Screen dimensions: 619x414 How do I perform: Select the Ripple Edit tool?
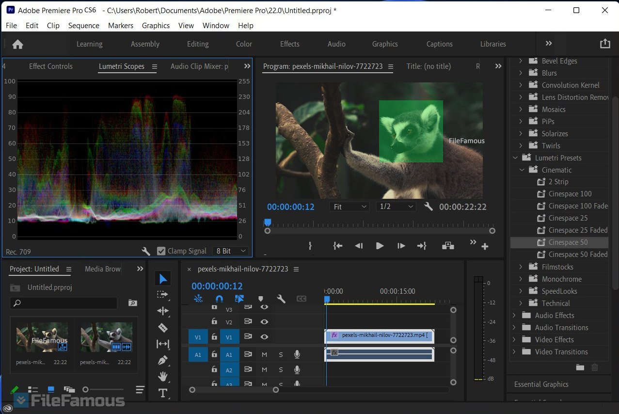click(163, 311)
